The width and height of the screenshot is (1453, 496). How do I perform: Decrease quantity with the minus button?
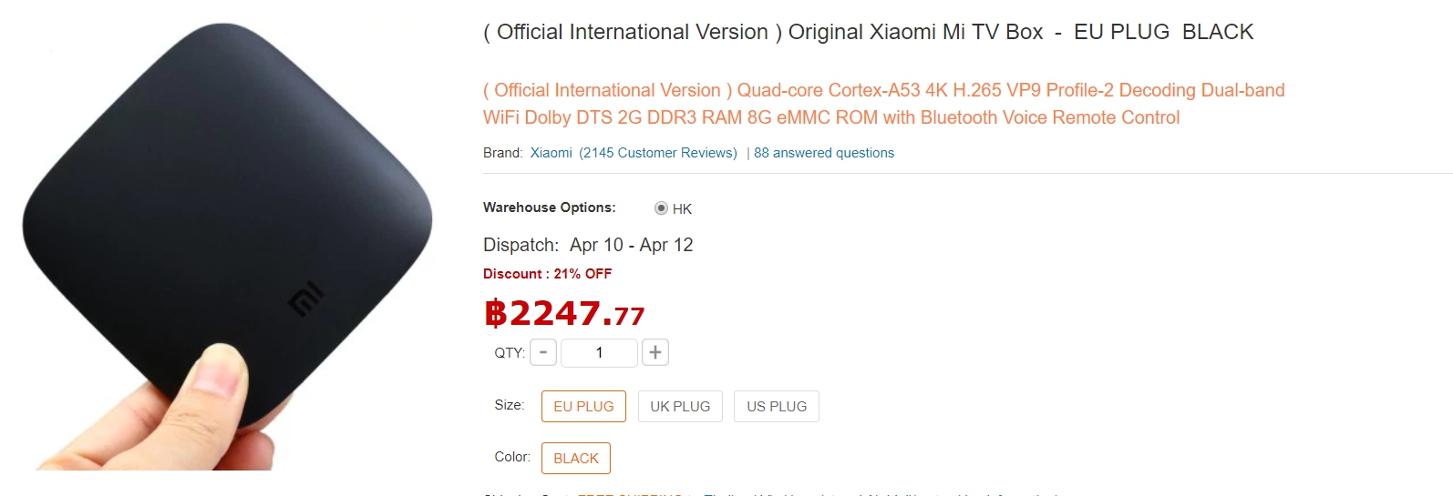coord(543,352)
